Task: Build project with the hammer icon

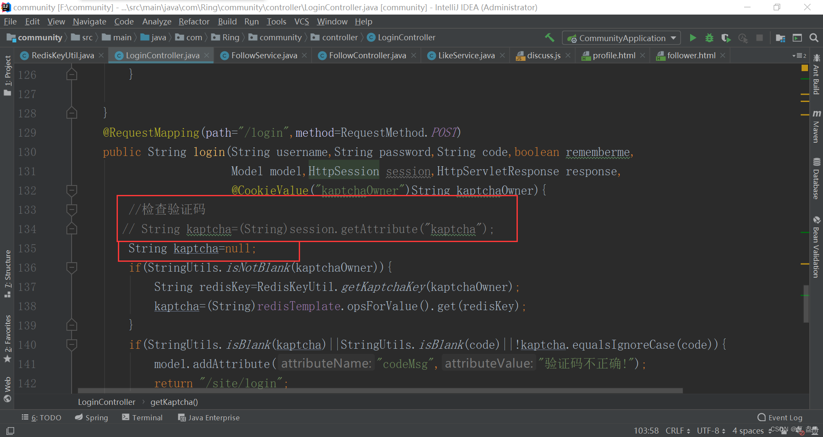Action: click(x=550, y=38)
